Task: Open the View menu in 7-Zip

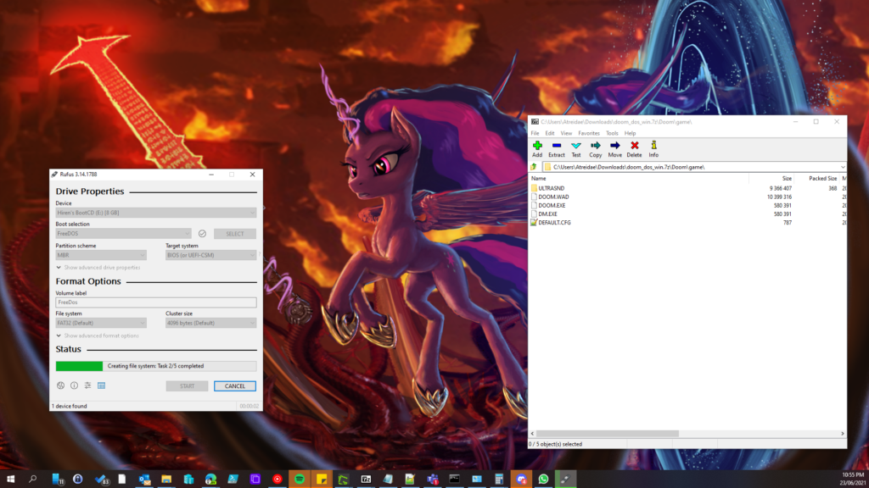Action: (x=566, y=133)
